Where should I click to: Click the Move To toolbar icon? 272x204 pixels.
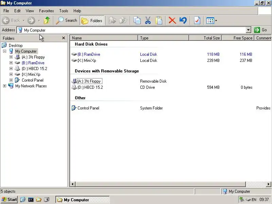coord(113,20)
